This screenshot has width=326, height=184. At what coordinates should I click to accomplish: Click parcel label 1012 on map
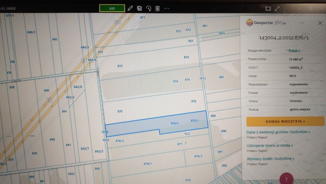(x=203, y=78)
